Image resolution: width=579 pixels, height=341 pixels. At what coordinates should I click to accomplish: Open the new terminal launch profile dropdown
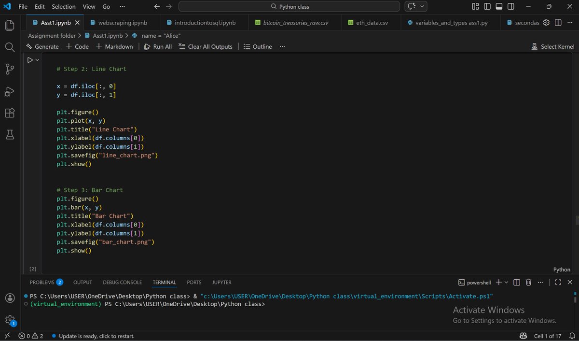point(506,282)
